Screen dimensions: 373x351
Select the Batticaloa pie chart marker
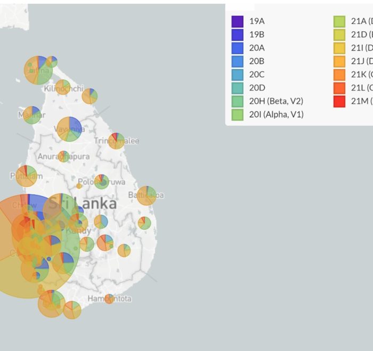[147, 196]
